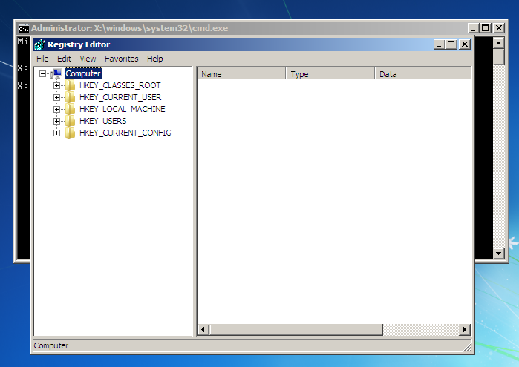This screenshot has width=519, height=367.
Task: Click the cmd.exe title bar icon
Action: point(23,28)
